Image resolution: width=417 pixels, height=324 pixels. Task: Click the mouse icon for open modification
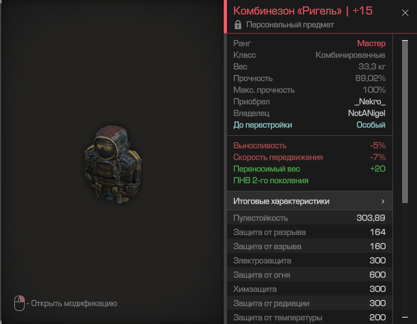click(19, 303)
